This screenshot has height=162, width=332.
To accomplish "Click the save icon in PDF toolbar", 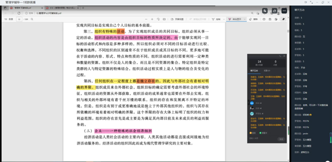I will [x=270, y=19].
